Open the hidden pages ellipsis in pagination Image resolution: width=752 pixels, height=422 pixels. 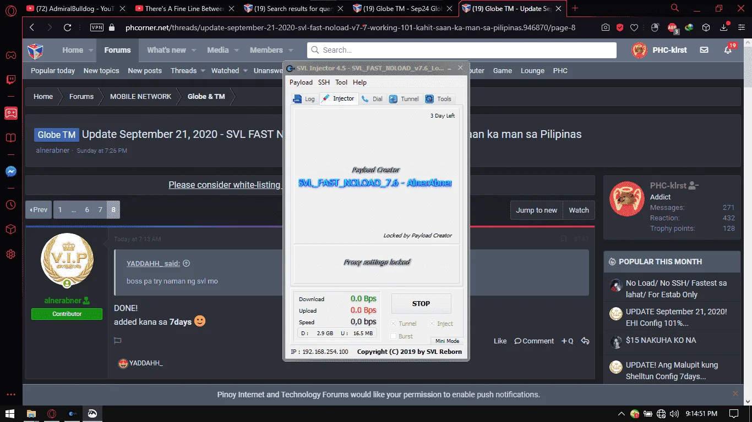point(74,210)
